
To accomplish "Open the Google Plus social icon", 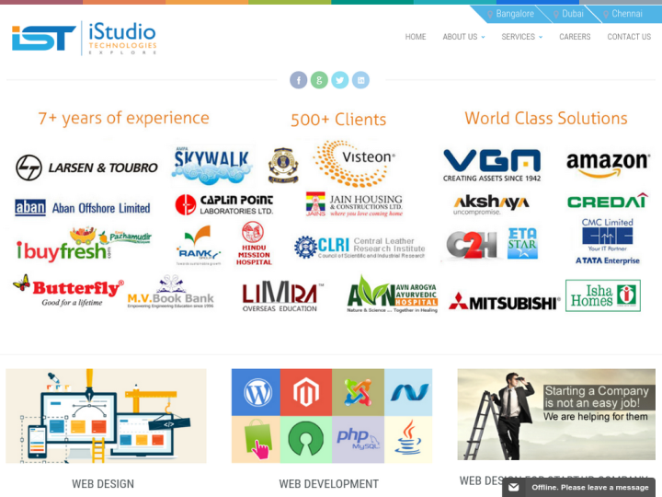I will point(319,80).
